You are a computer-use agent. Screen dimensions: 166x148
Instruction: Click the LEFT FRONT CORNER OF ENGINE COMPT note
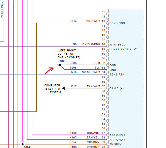pyautogui.click(x=69, y=54)
